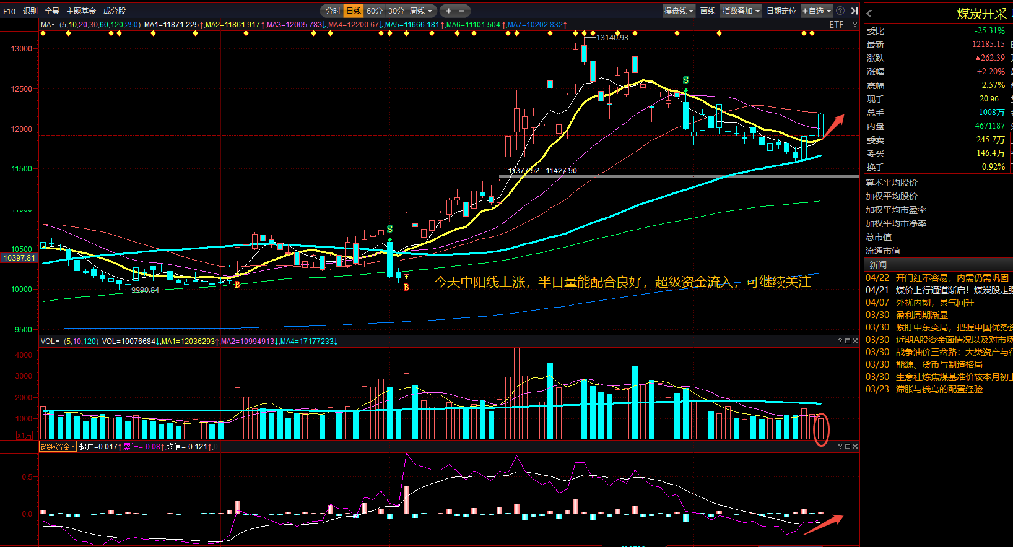Open the 成分股 menu item
This screenshot has width=1013, height=547.
coord(114,11)
